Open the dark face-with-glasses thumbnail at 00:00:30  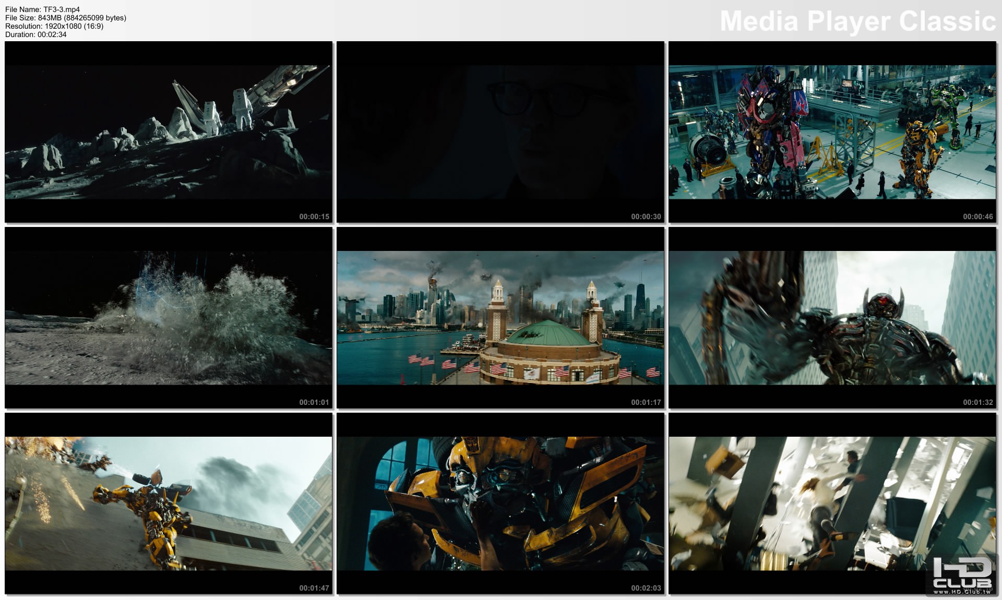pyautogui.click(x=500, y=132)
